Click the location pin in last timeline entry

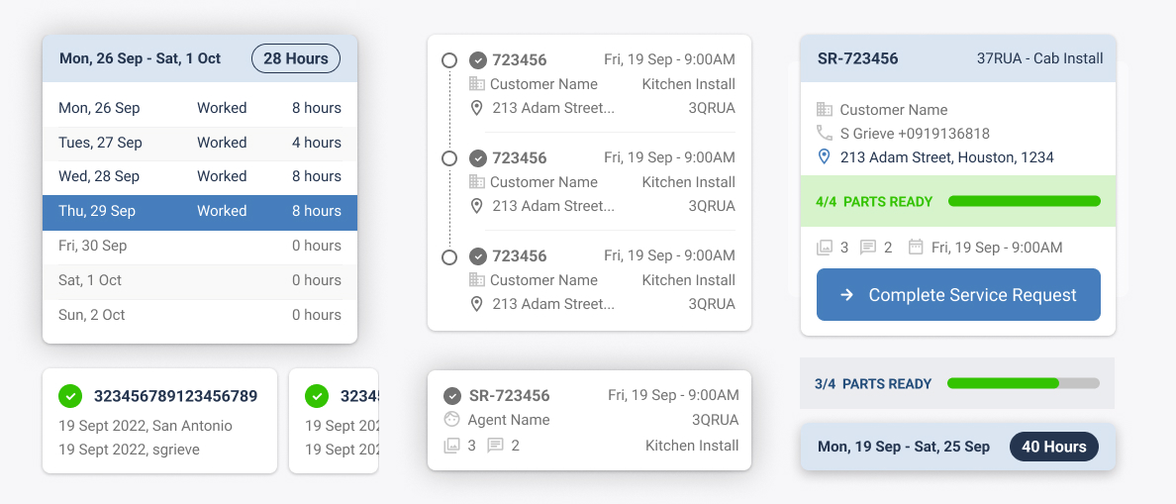tap(477, 304)
